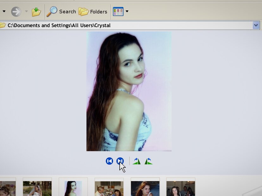Expand the address bar dropdown list
This screenshot has height=196, width=262.
[x=256, y=25]
